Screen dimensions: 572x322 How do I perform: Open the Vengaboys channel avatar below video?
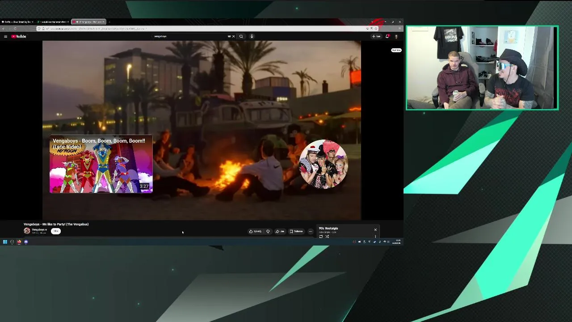click(x=27, y=231)
